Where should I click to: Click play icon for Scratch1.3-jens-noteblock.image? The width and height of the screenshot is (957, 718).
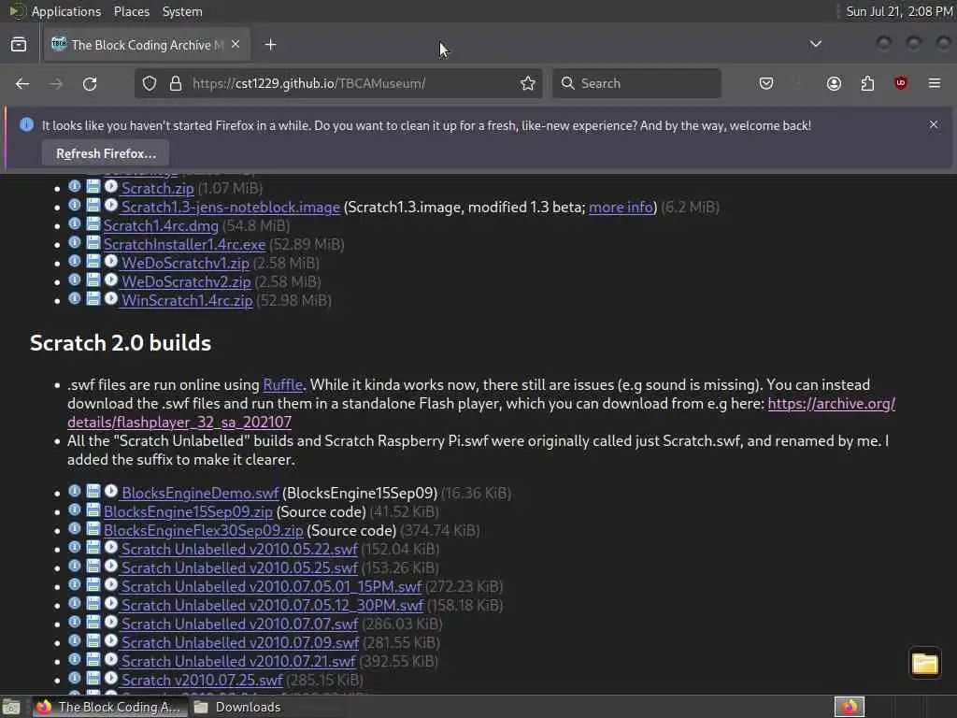[x=111, y=205]
